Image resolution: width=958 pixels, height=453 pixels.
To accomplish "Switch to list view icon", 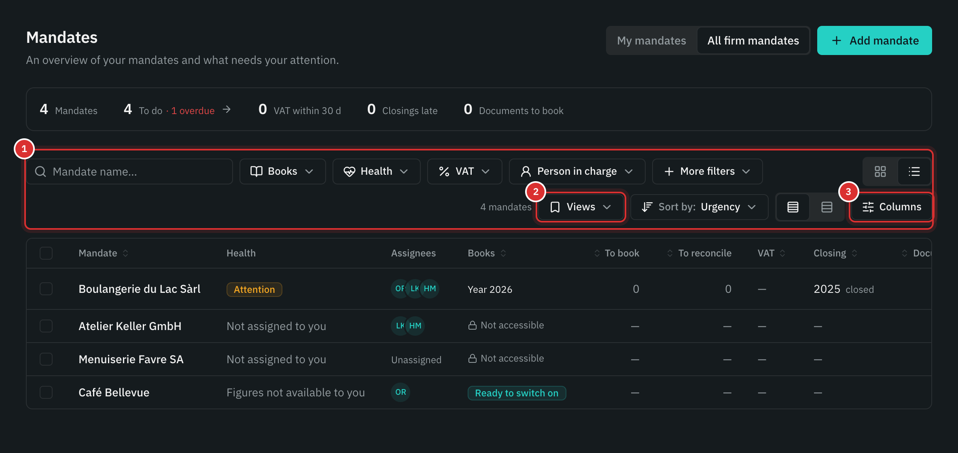I will 914,171.
